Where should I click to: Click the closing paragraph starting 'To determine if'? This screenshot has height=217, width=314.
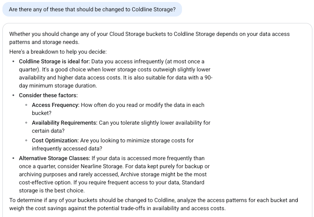coord(154,204)
